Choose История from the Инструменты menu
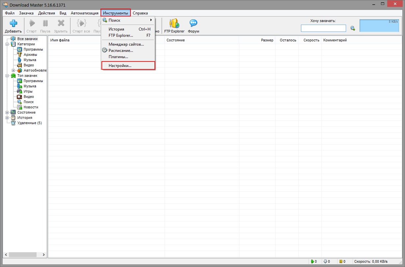405x267 pixels. point(128,29)
